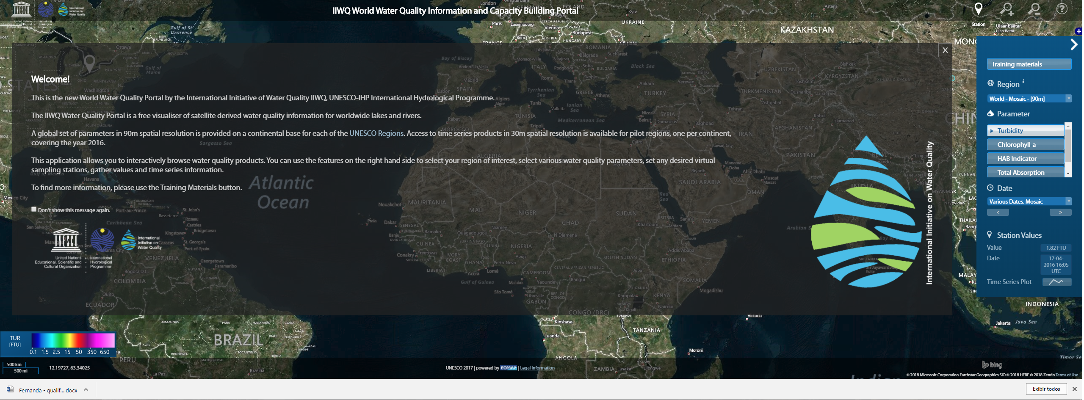Open the help question mark icon
Screen dimensions: 1084x400
click(1062, 9)
